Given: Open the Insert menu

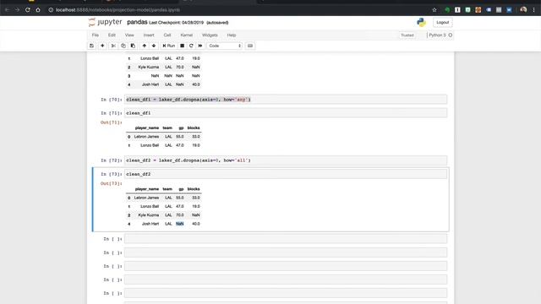Looking at the screenshot, I should (149, 35).
